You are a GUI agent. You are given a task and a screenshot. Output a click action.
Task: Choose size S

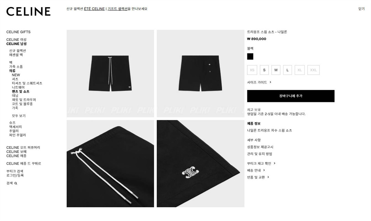[x=264, y=70]
